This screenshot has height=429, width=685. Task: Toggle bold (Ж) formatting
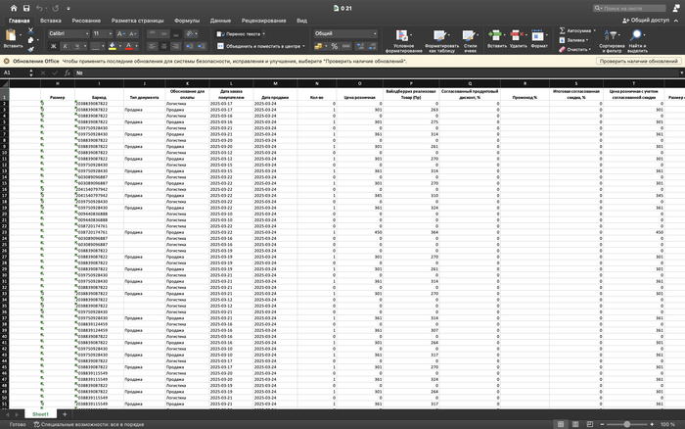52,46
